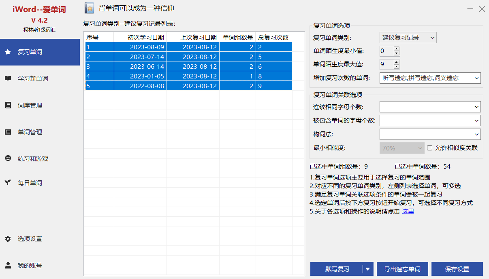Image resolution: width=489 pixels, height=279 pixels.
Task: Click the 默写复习 button
Action: tap(337, 269)
